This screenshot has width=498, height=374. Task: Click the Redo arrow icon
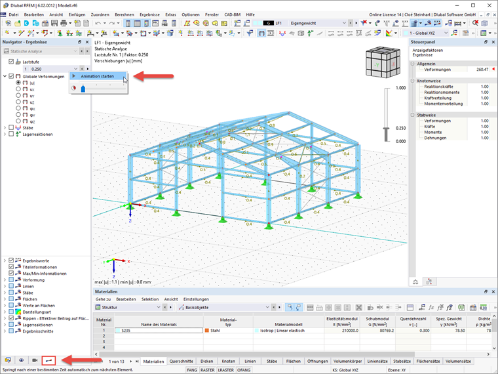point(112,23)
